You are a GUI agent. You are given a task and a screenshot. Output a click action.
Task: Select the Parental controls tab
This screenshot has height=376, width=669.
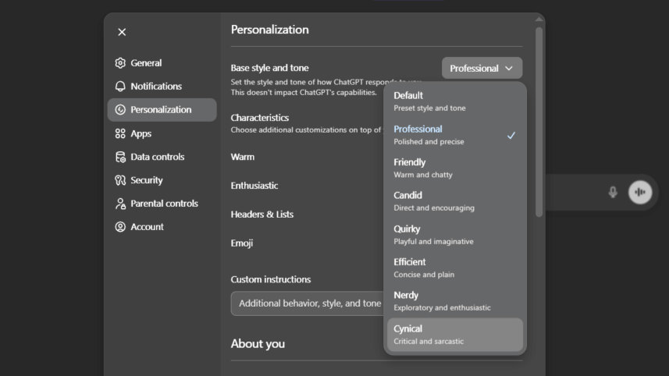162,204
